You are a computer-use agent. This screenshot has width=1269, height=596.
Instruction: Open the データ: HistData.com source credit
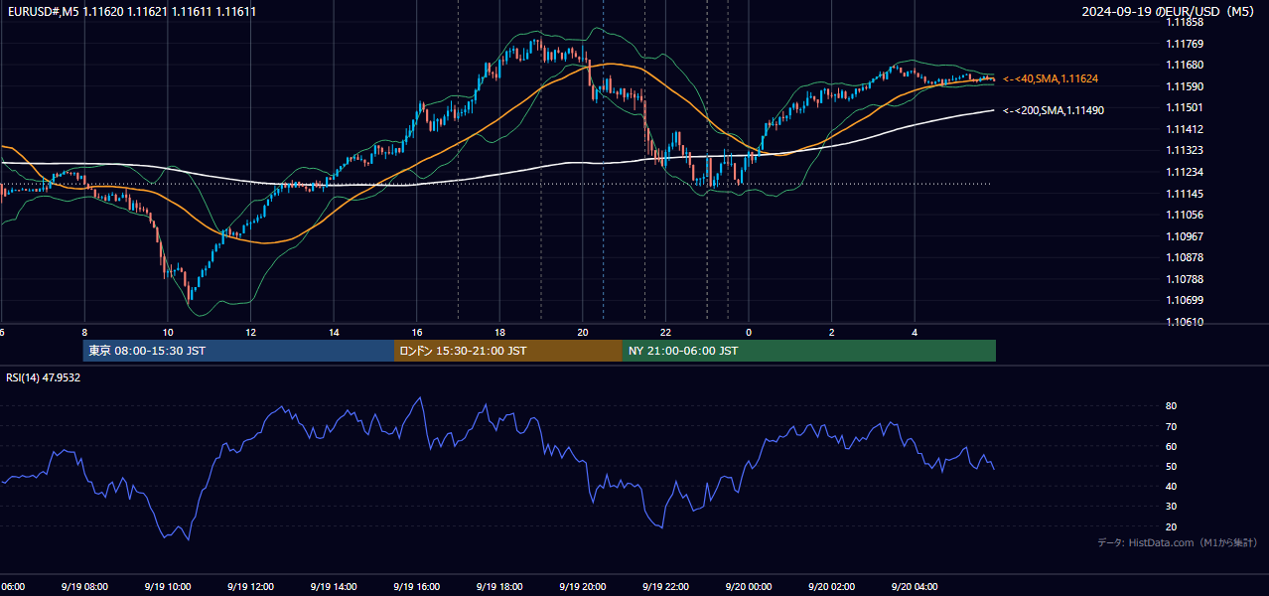1177,542
